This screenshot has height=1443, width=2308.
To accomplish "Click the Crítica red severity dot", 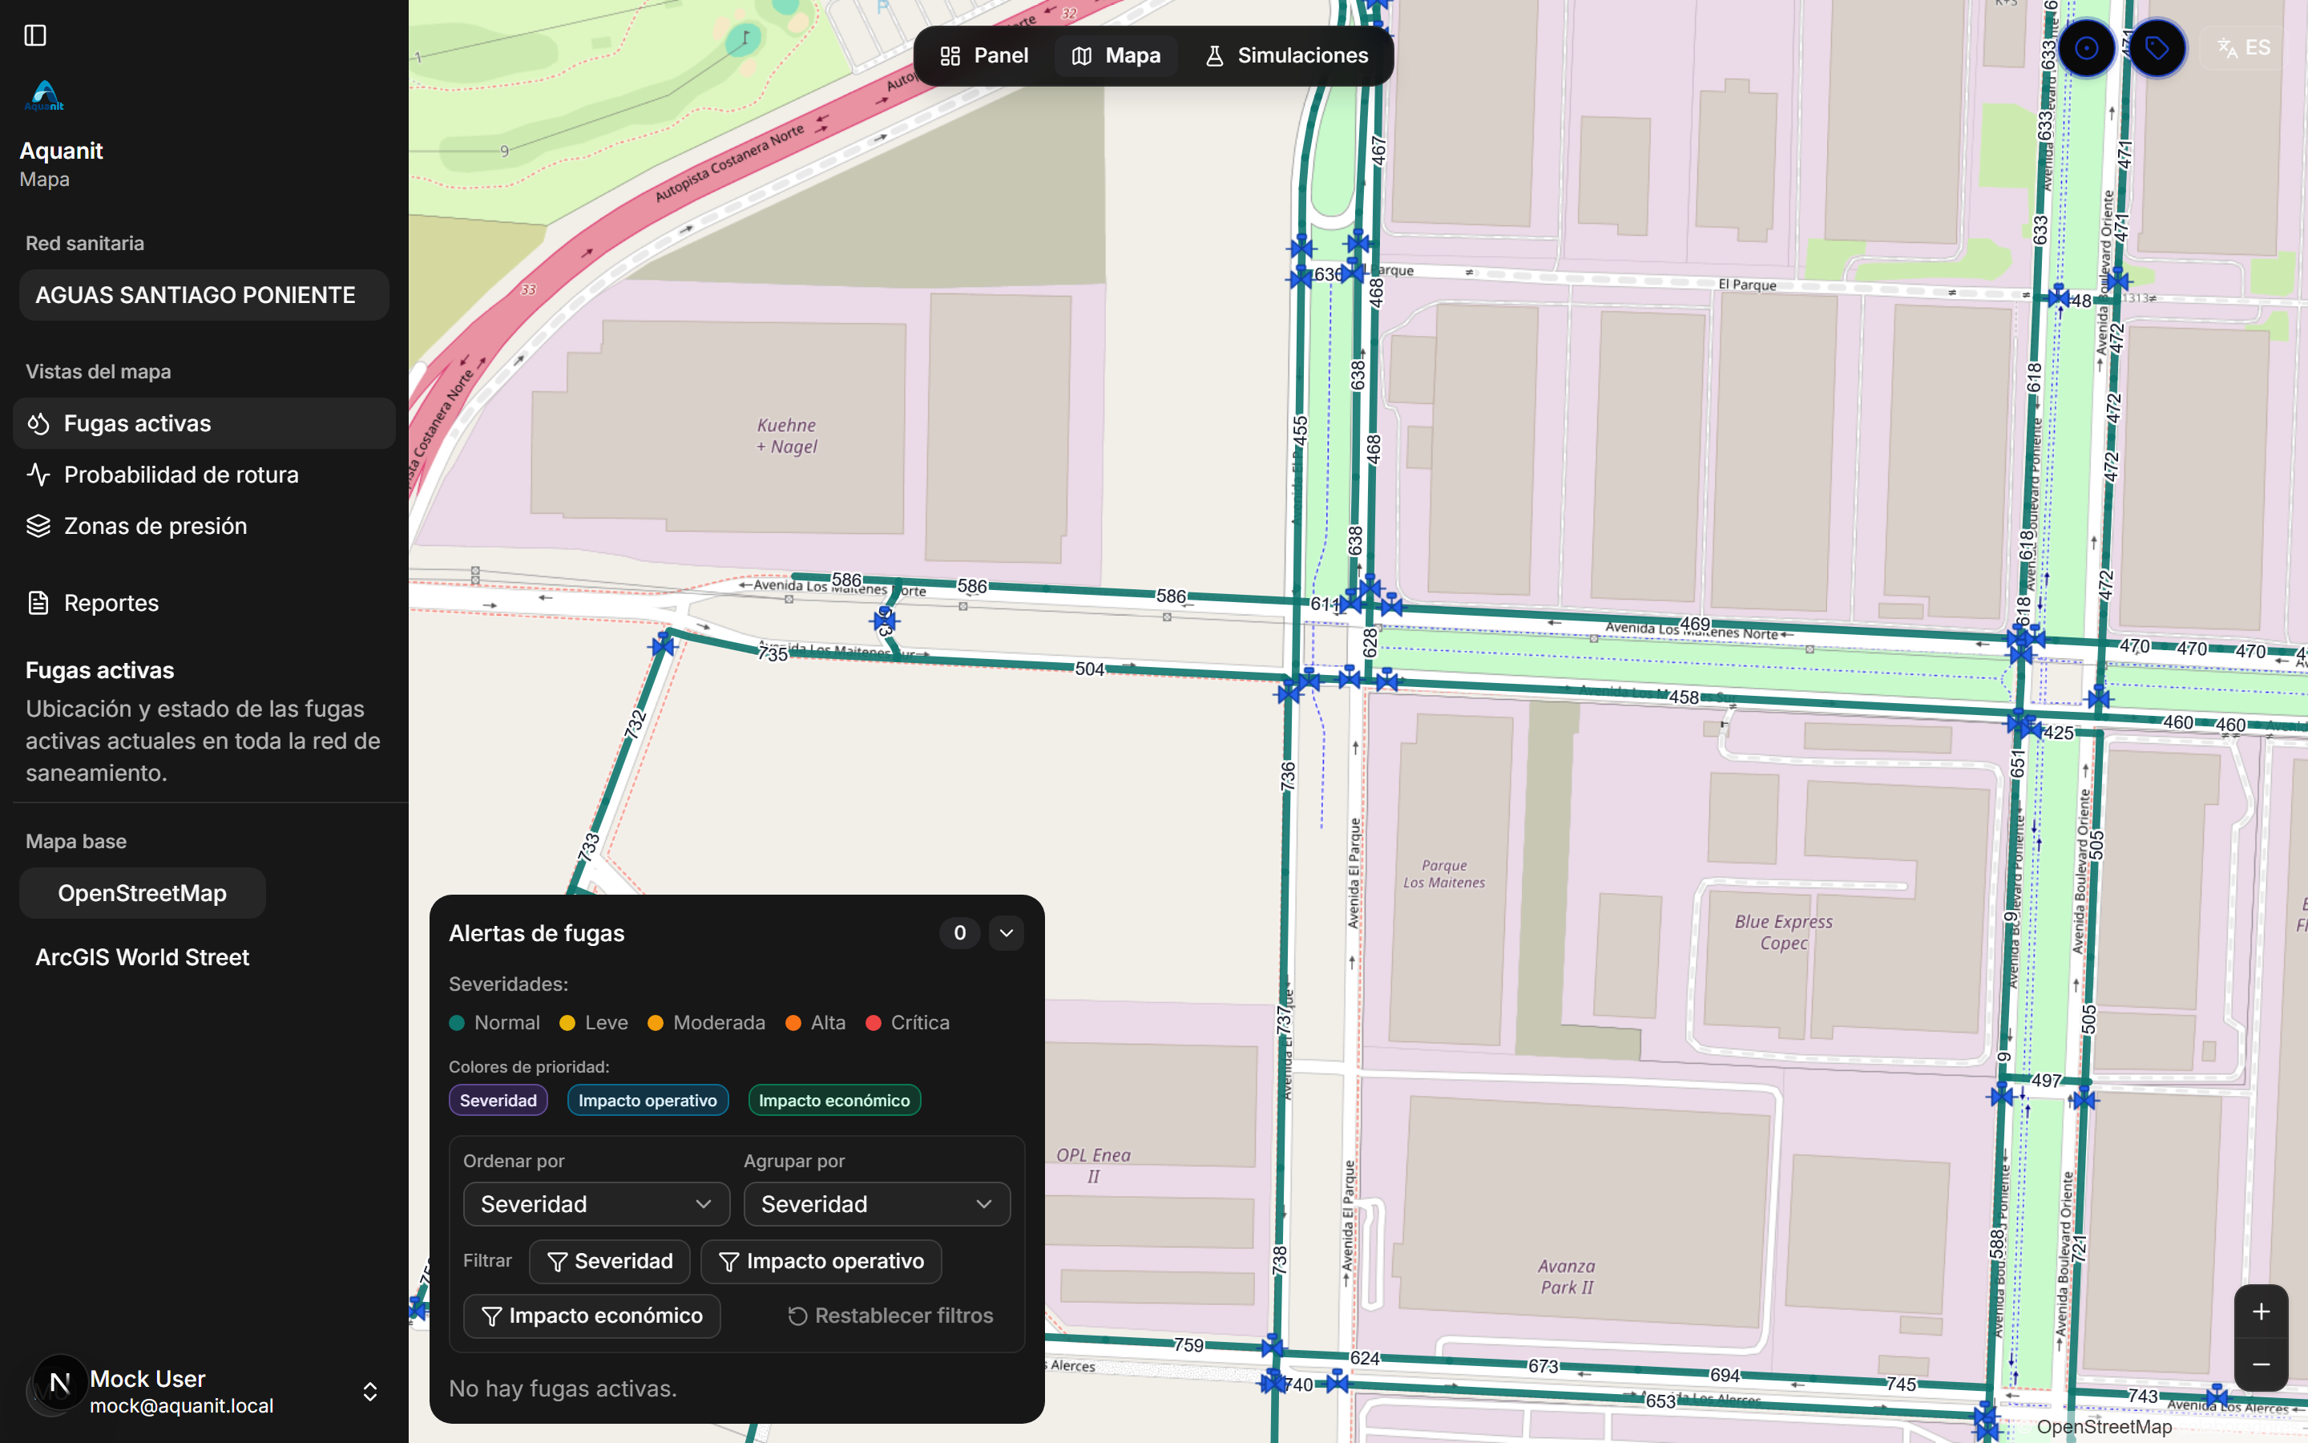I will tap(873, 1023).
